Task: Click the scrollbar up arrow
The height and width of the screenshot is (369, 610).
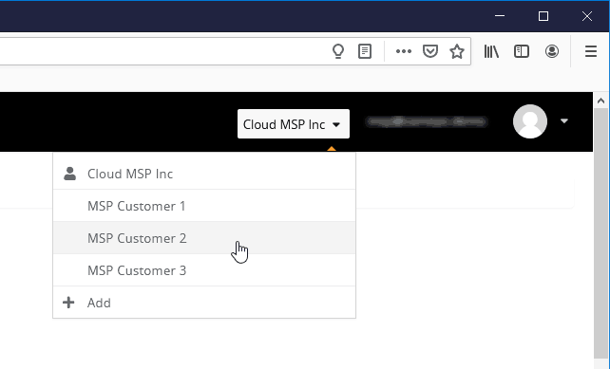Action: point(600,101)
